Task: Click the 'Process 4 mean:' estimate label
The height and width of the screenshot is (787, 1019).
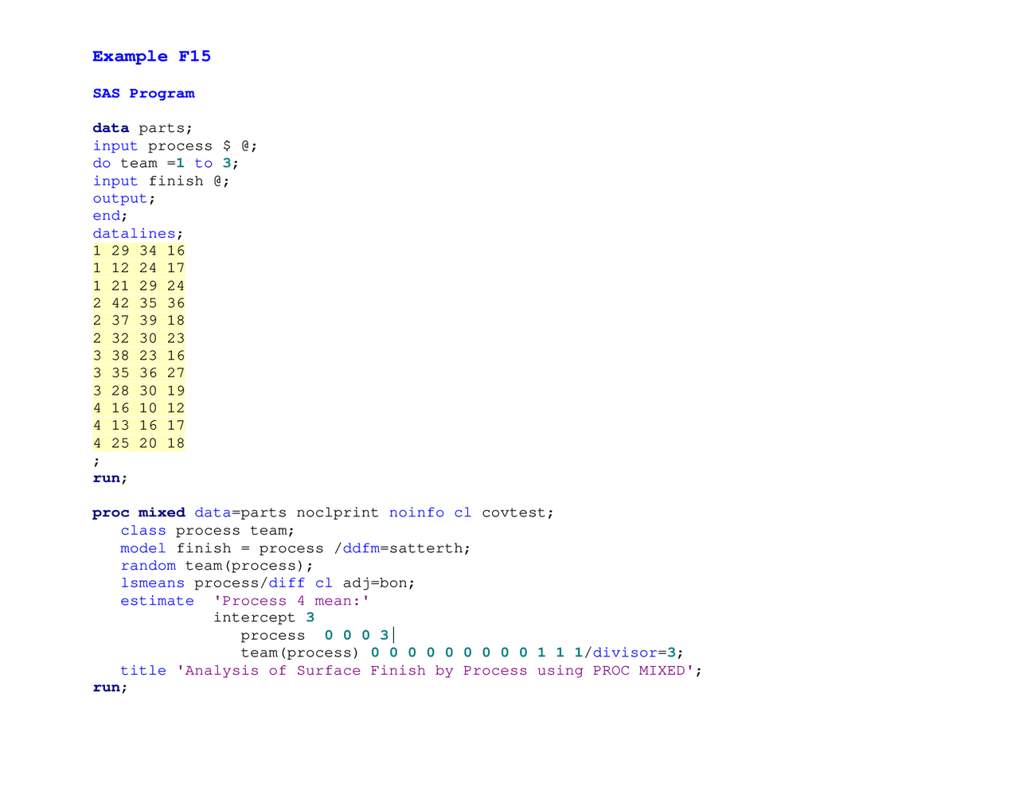Action: (291, 602)
